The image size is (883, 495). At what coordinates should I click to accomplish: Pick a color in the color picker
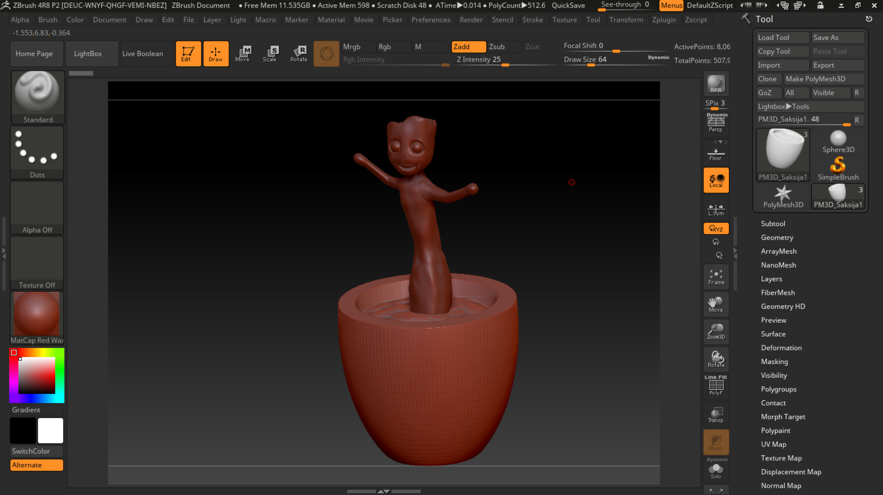click(x=37, y=376)
